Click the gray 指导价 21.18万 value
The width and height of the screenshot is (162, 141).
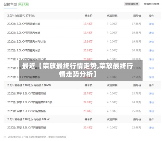point(136,68)
